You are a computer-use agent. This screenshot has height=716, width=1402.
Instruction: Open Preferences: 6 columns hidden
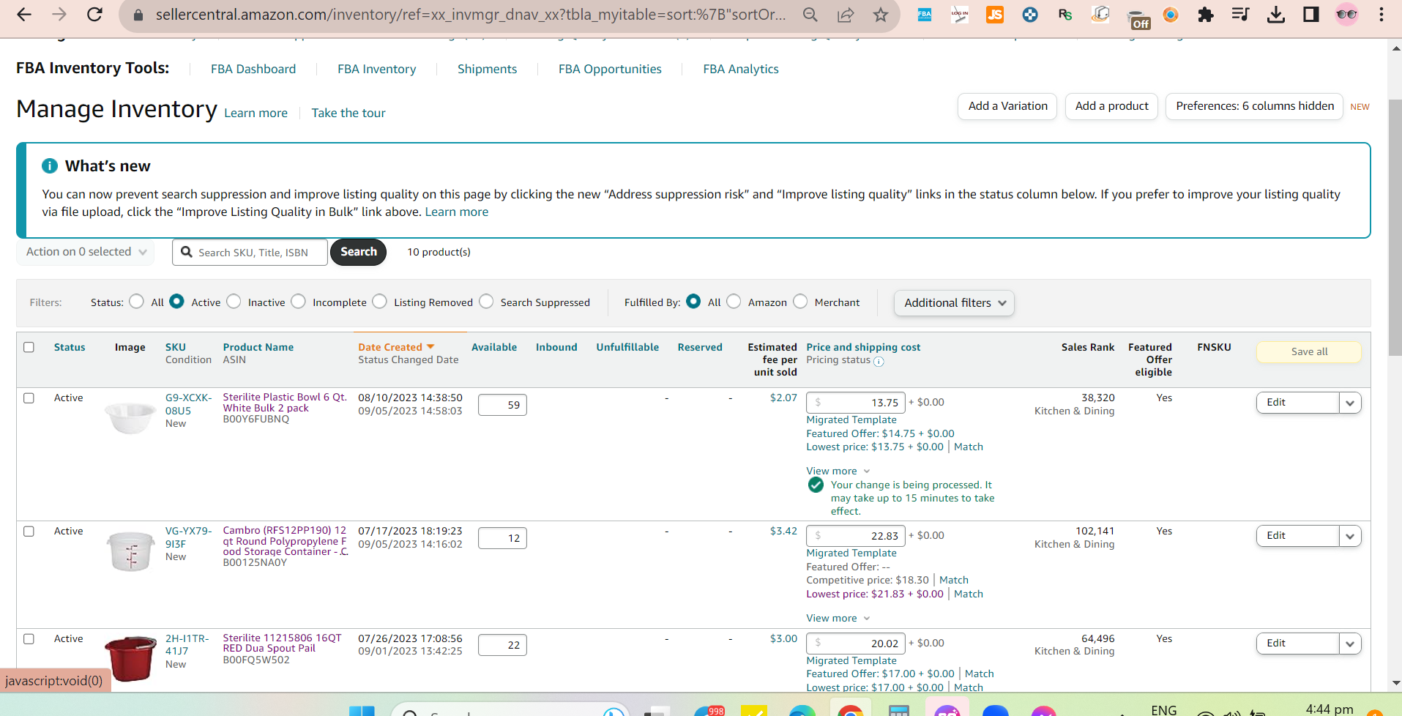1254,106
